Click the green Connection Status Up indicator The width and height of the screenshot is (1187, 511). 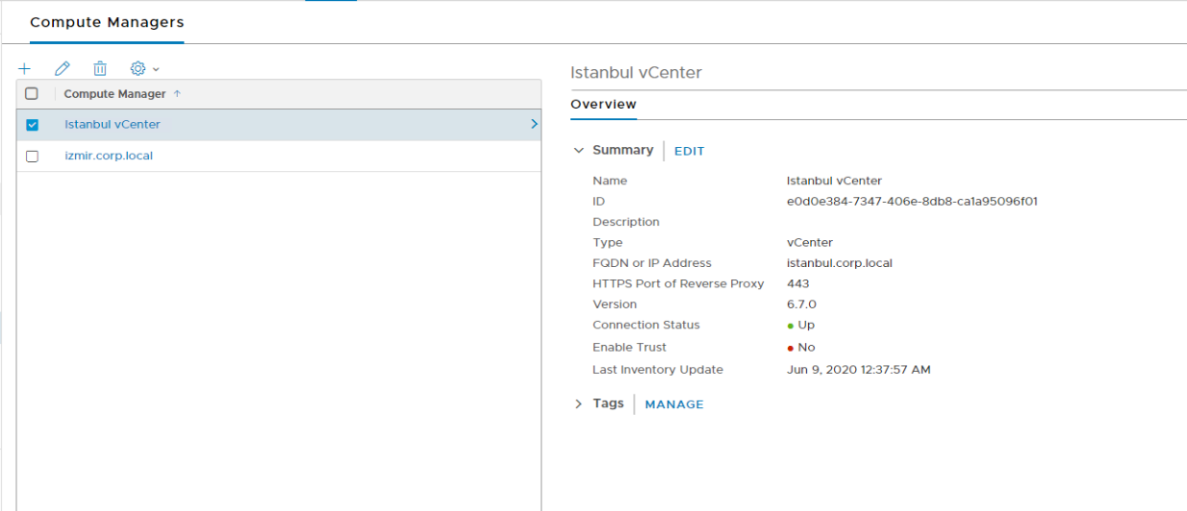click(790, 326)
